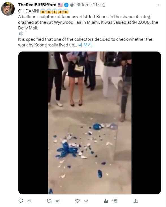Click the blue verified badge
This screenshot has height=207, width=166.
pyautogui.click(x=66, y=5)
